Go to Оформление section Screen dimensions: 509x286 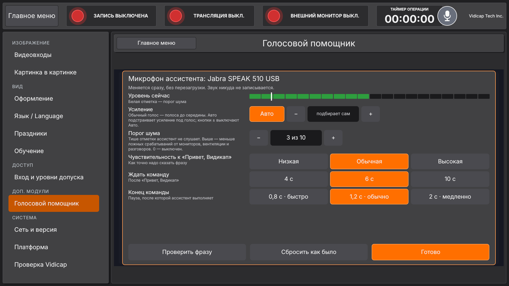click(54, 99)
